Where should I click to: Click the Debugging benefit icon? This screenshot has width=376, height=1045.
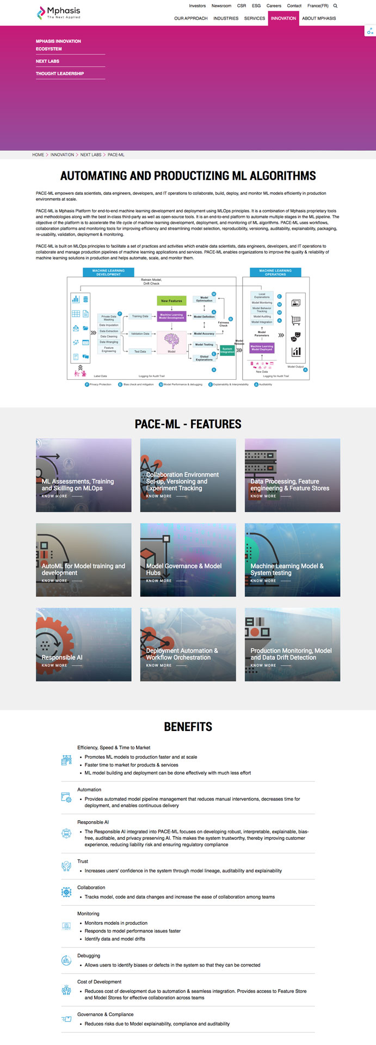tap(66, 961)
